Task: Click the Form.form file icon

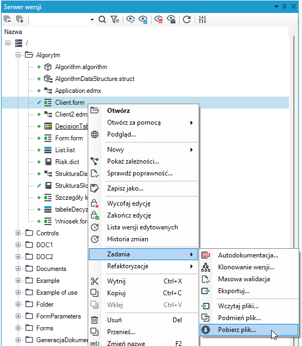Action: (48, 138)
